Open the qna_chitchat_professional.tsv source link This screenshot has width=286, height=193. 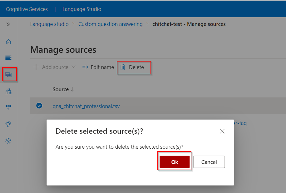pyautogui.click(x=86, y=106)
